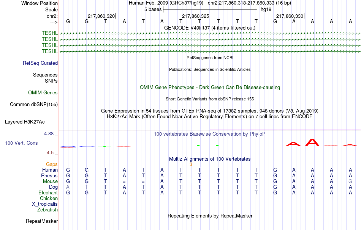Click the Common dbSNP(155) track label

pyautogui.click(x=34, y=105)
